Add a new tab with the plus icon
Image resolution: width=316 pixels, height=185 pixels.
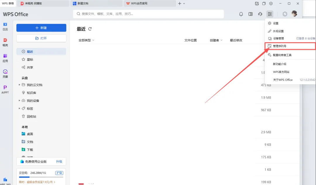click(180, 4)
